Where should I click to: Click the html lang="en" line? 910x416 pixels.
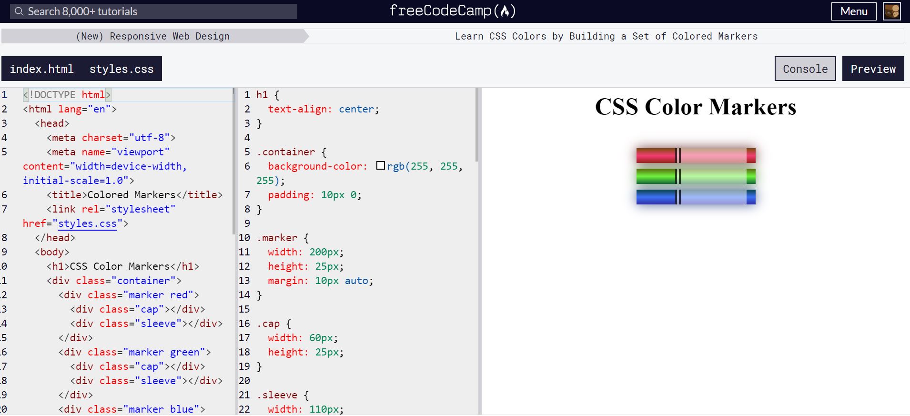point(70,109)
